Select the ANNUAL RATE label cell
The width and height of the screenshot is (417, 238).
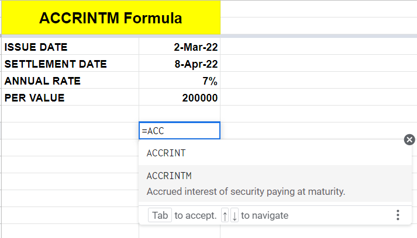70,80
